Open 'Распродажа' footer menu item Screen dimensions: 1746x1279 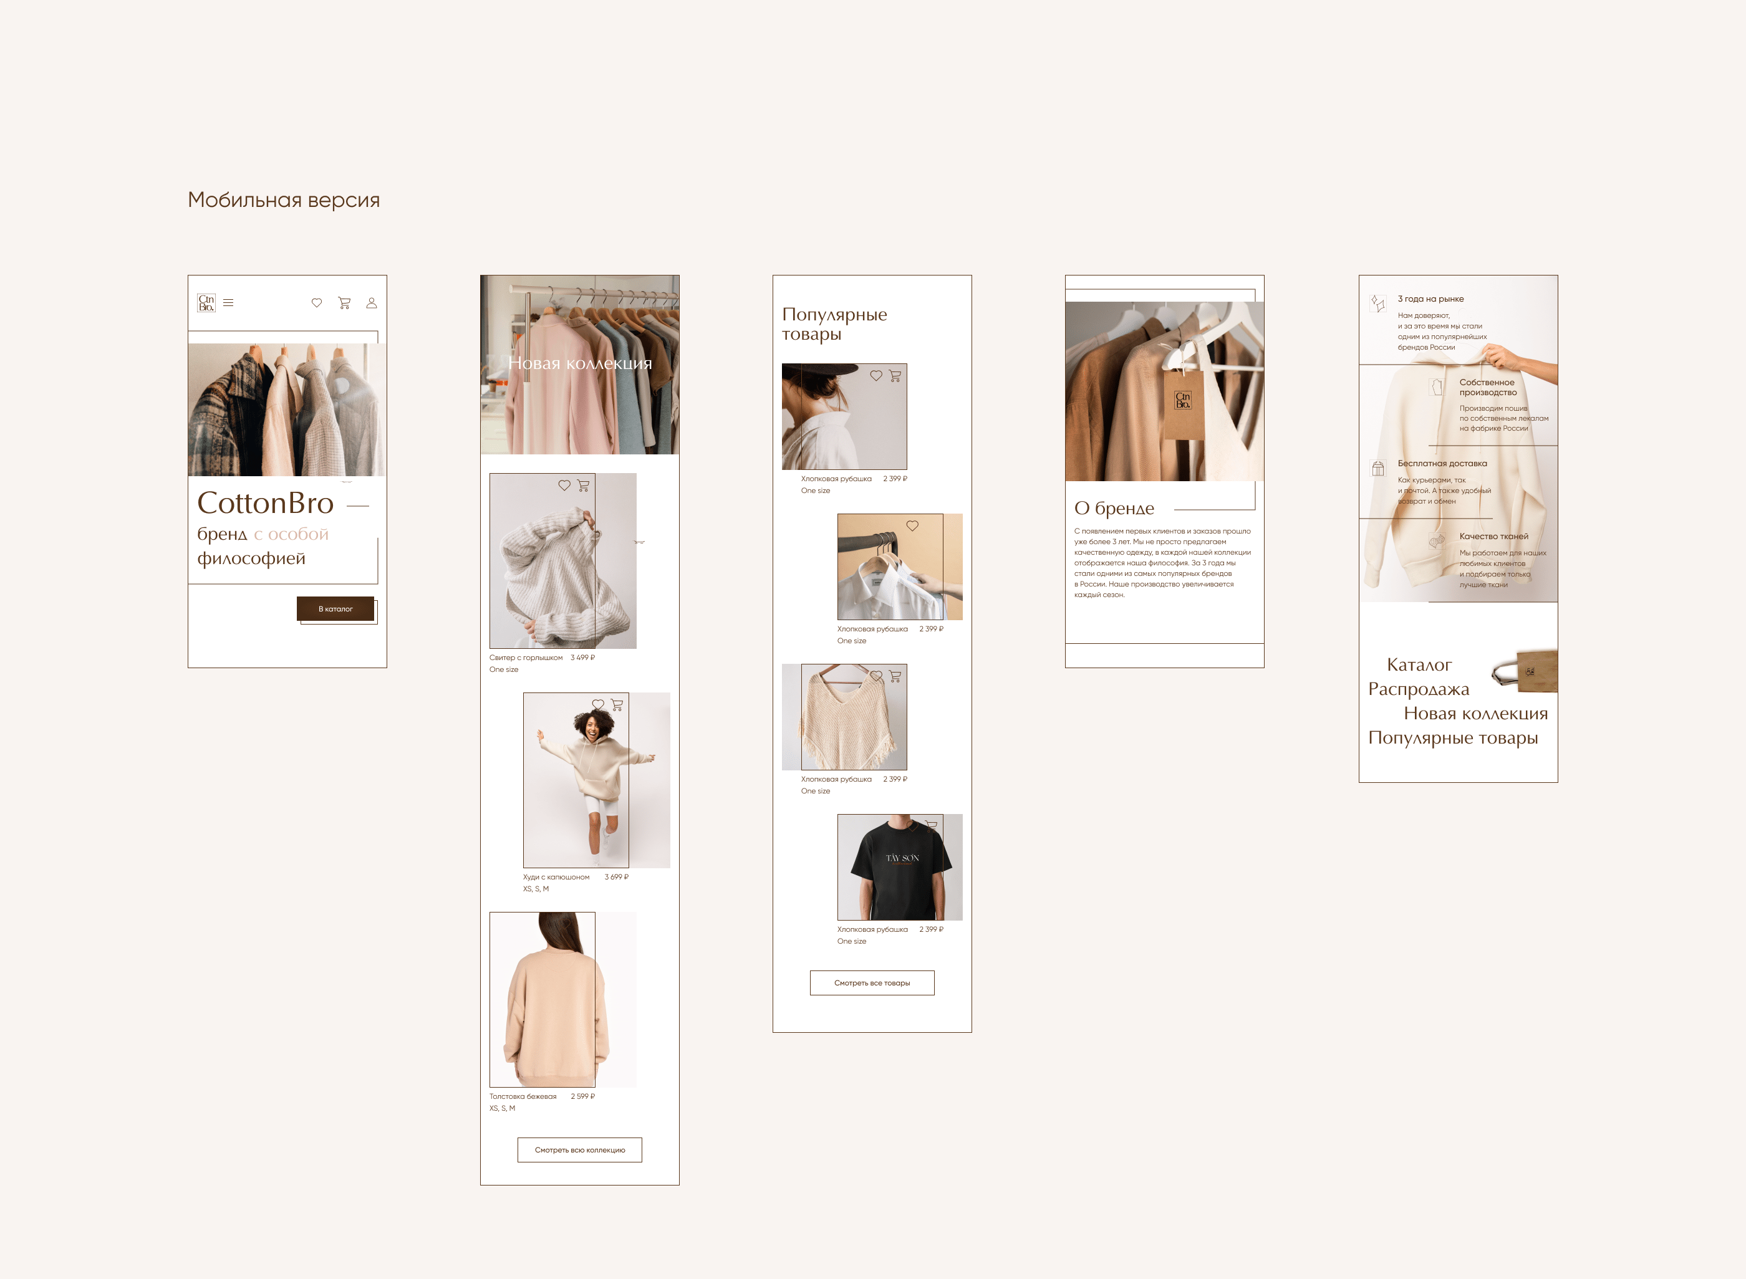[1419, 689]
